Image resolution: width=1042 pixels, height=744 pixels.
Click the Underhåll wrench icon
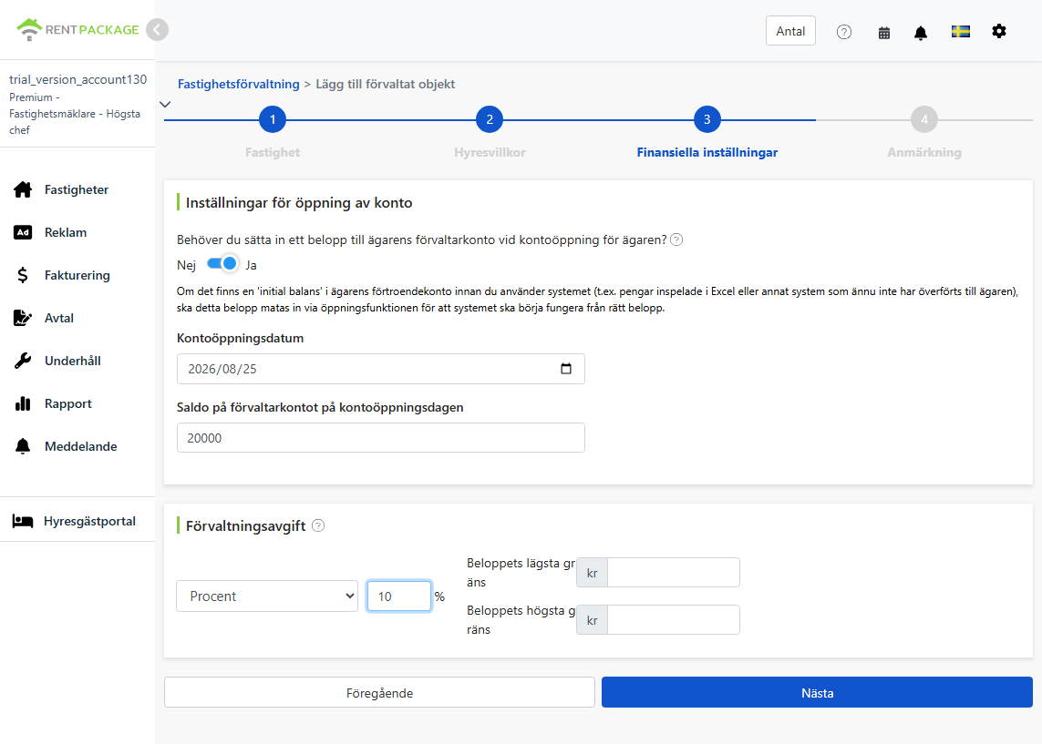point(23,361)
